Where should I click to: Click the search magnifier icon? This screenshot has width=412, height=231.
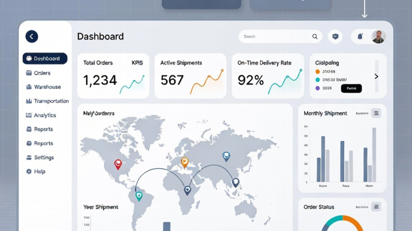[x=315, y=37]
